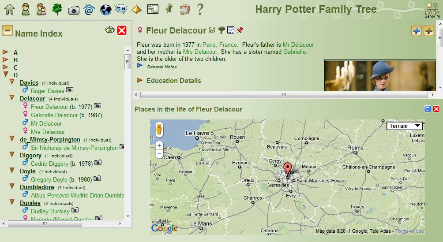
Task: Collapse the Delacour surname group
Action: (x=12, y=98)
